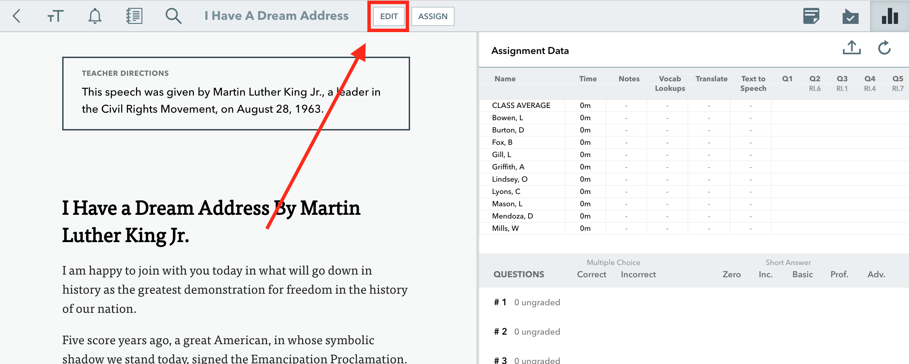Go back using the left chevron
This screenshot has width=909, height=364.
click(17, 16)
